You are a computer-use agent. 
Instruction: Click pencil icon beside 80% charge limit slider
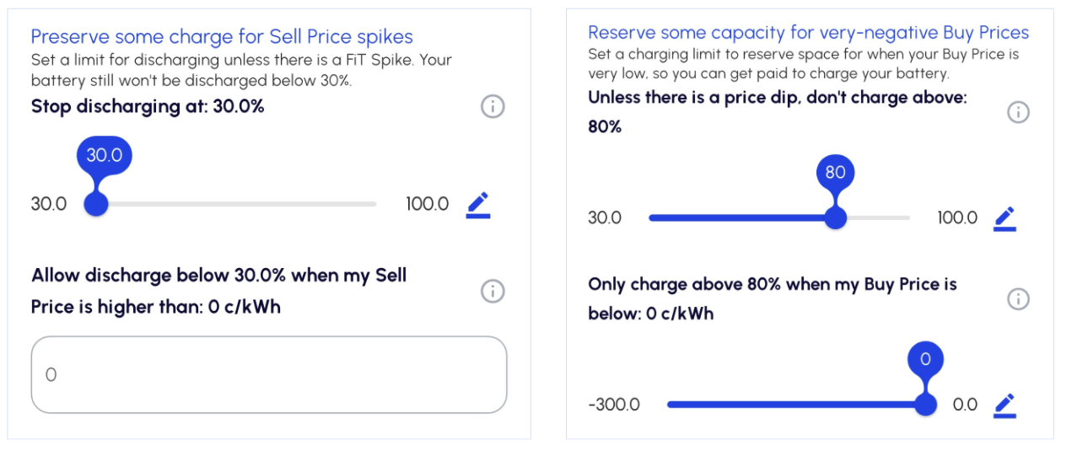pyautogui.click(x=1005, y=217)
